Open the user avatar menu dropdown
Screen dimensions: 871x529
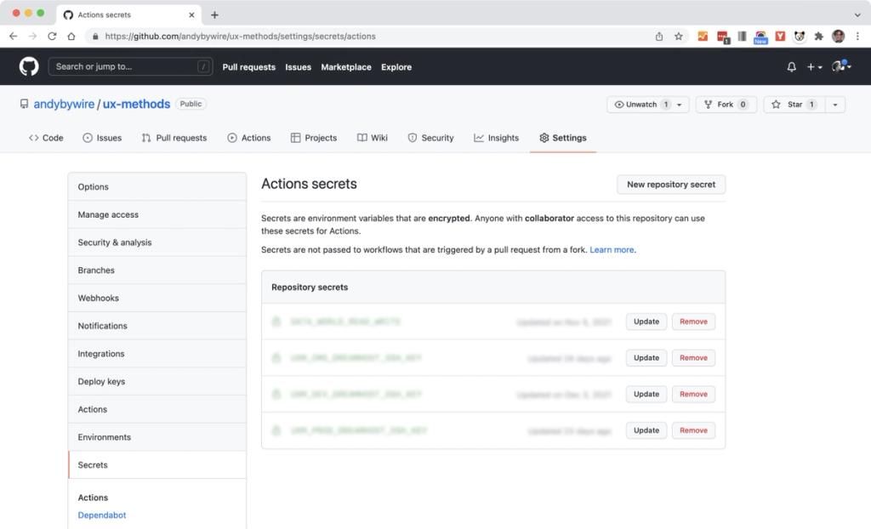coord(841,66)
